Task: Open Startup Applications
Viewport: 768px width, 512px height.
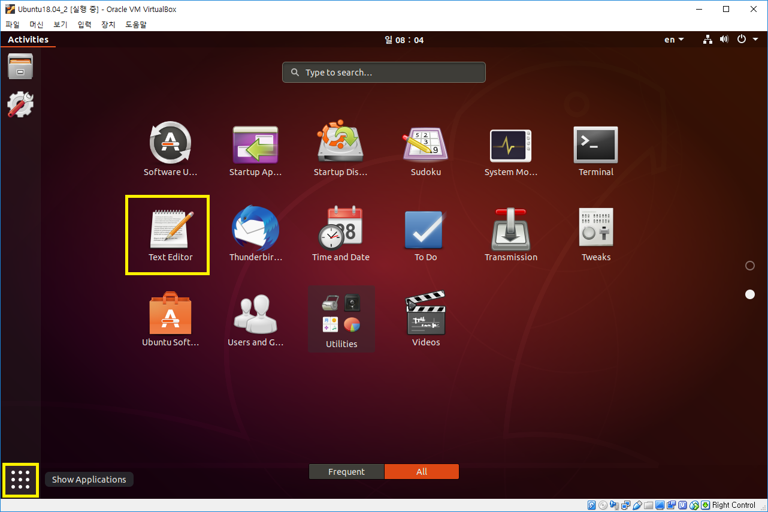Action: click(255, 149)
